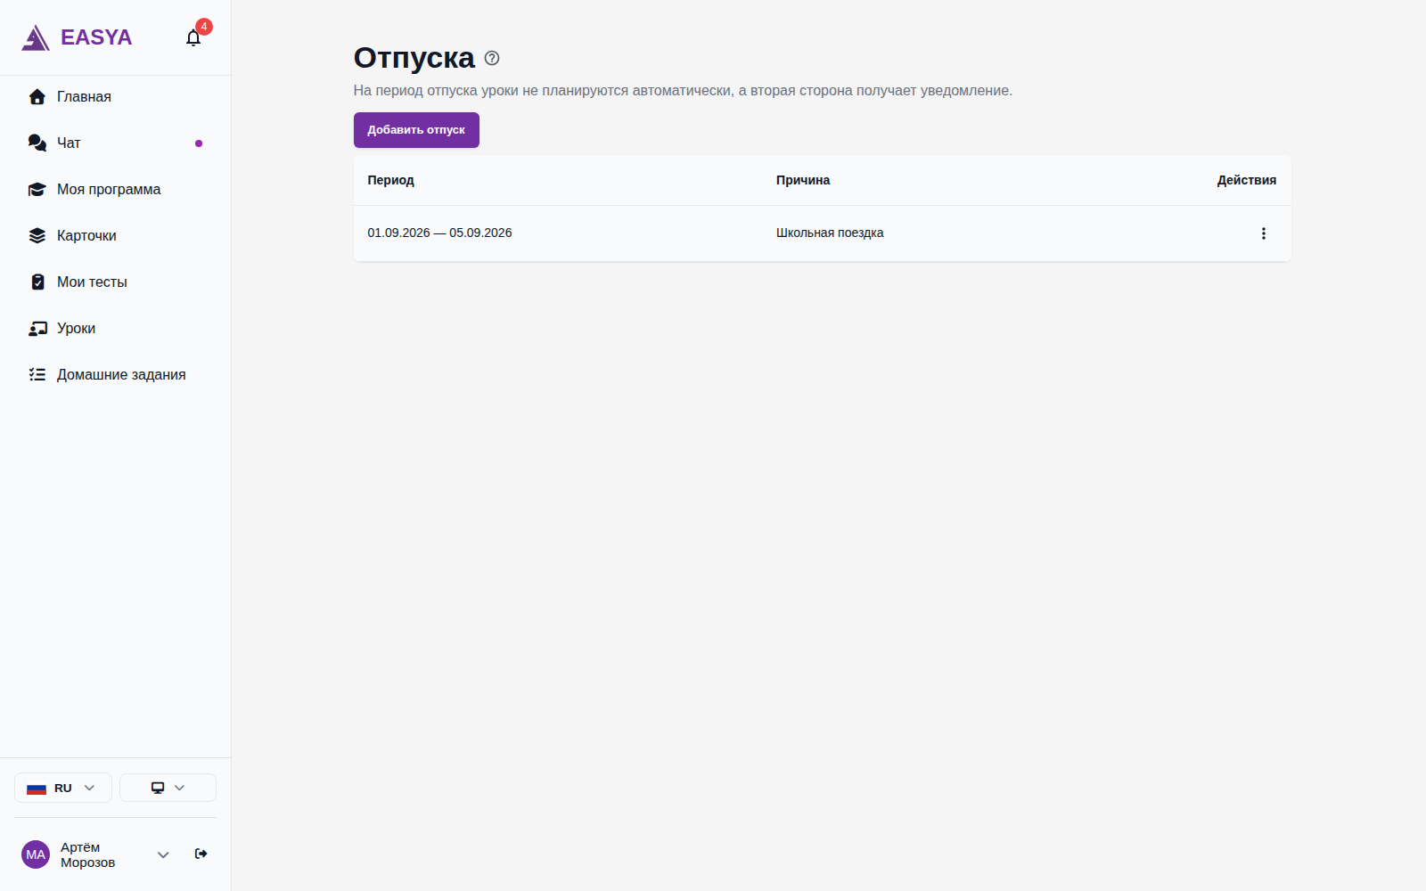Click the Russian flag icon
The height and width of the screenshot is (891, 1426).
(x=37, y=789)
